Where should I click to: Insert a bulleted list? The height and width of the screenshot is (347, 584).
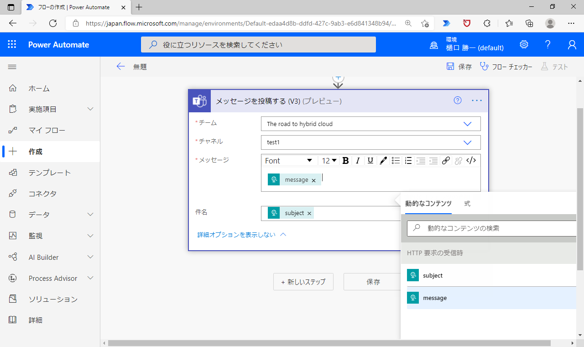396,161
